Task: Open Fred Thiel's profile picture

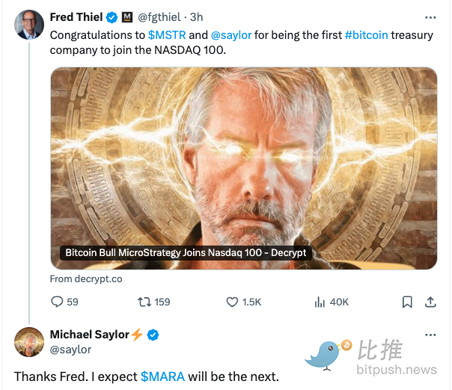Action: click(29, 25)
